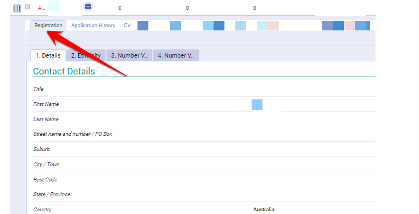
Task: Click the Post Code field row
Action: pyautogui.click(x=204, y=180)
